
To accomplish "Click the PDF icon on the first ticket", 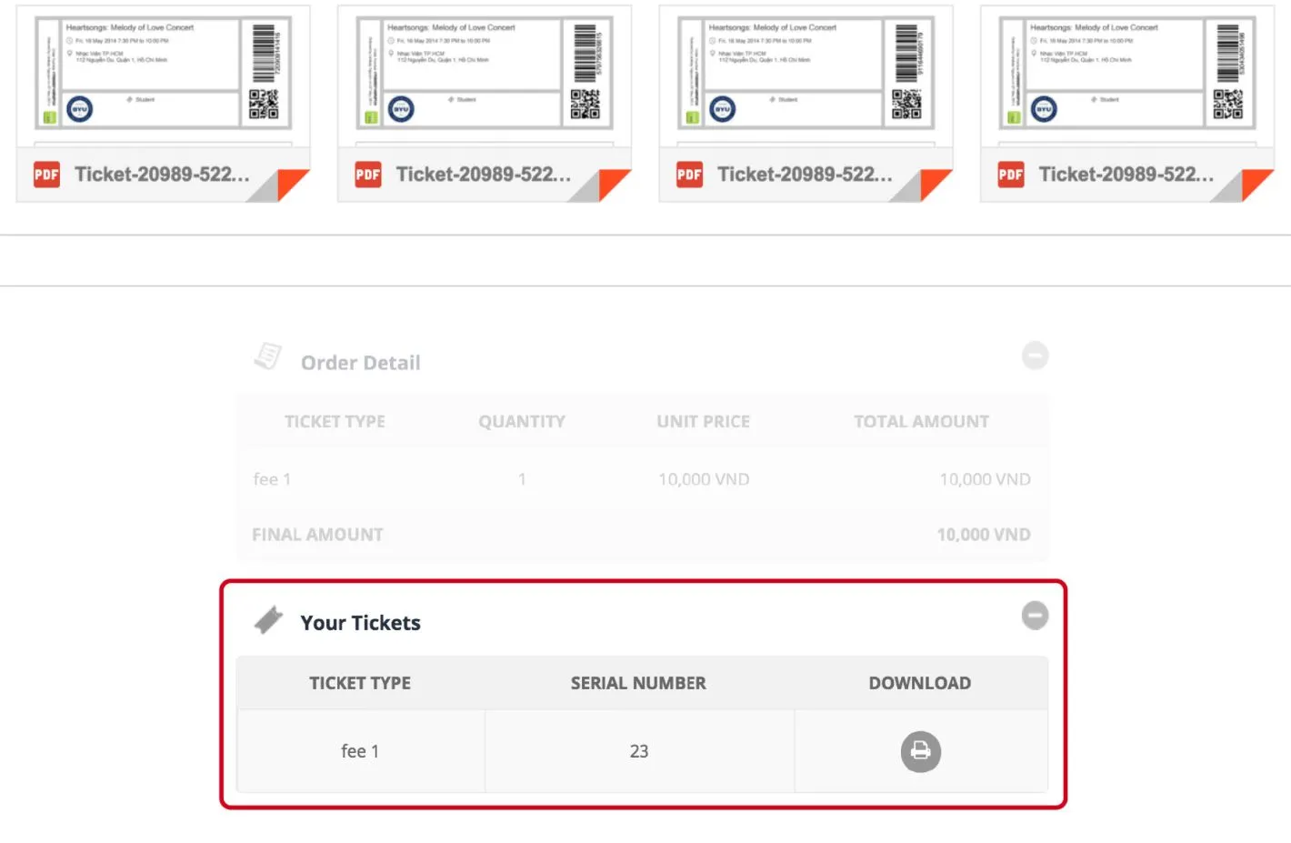I will pos(46,174).
